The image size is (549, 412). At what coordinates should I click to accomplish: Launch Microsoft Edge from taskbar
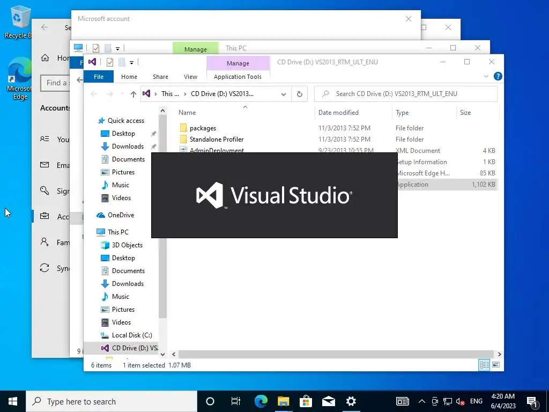pos(261,401)
